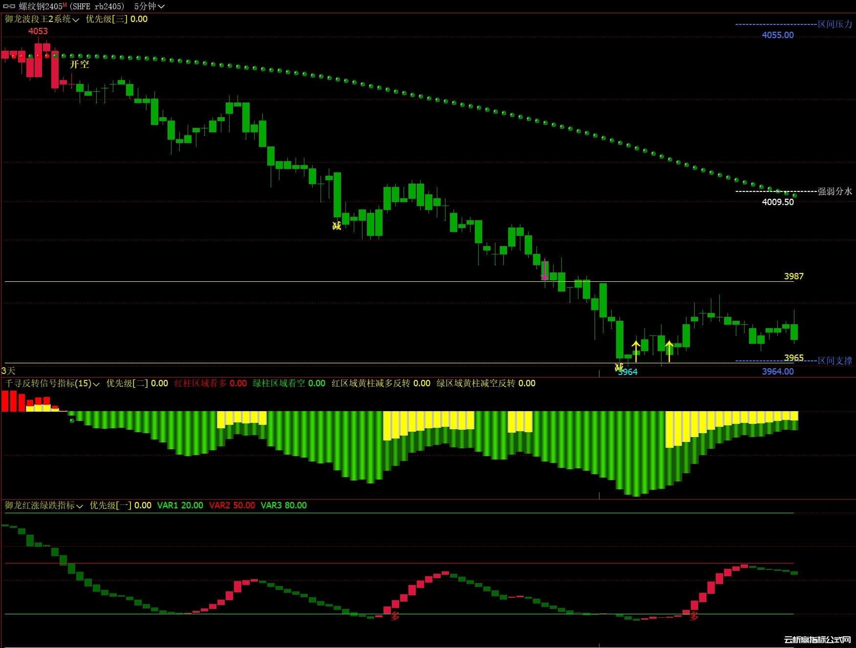Click the first yellow up arrow near the 3964 low
856x648 pixels.
tap(636, 351)
